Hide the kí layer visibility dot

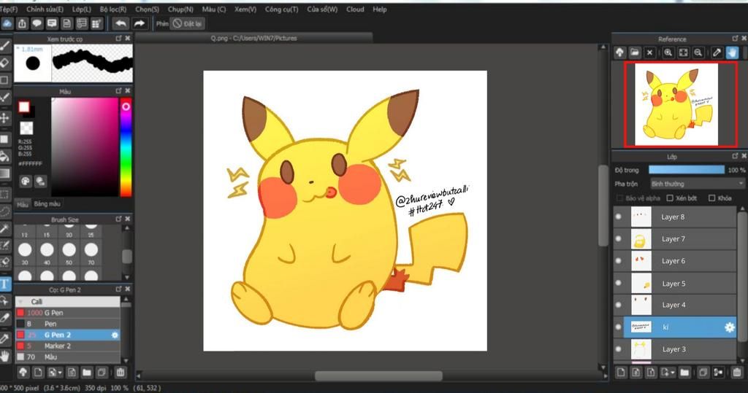pos(619,327)
